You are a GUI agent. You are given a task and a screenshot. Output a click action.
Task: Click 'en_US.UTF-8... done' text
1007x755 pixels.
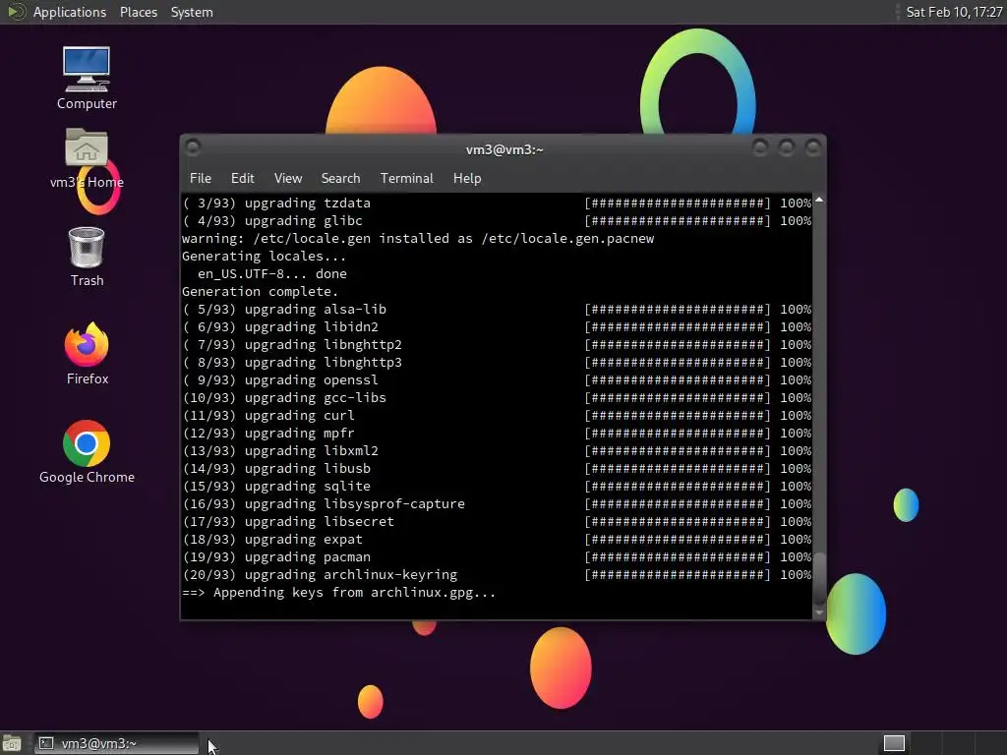point(272,273)
